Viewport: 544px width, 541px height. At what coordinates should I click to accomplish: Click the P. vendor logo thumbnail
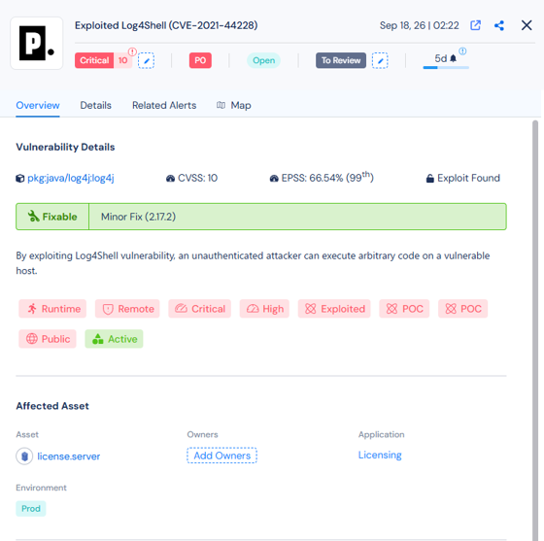pos(37,44)
